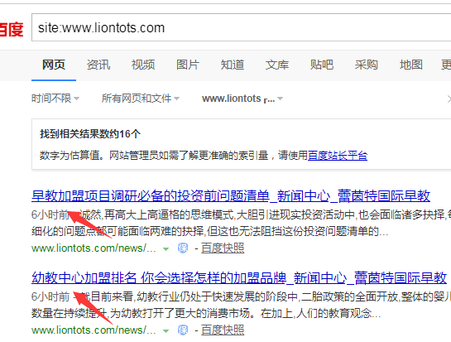
Task: Open the 百度站长平台 link
Action: 338,156
